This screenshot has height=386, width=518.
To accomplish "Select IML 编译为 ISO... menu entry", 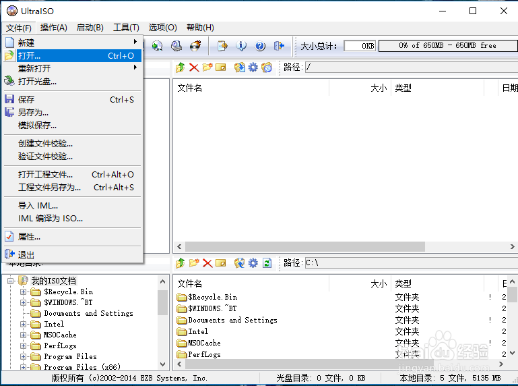I will click(x=73, y=219).
